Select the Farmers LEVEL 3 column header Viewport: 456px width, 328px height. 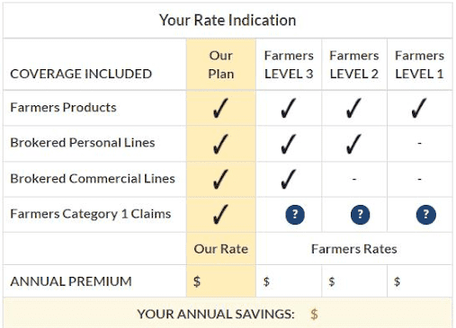289,65
